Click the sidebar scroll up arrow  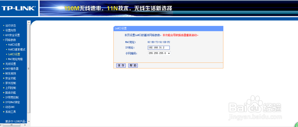click(x=29, y=22)
